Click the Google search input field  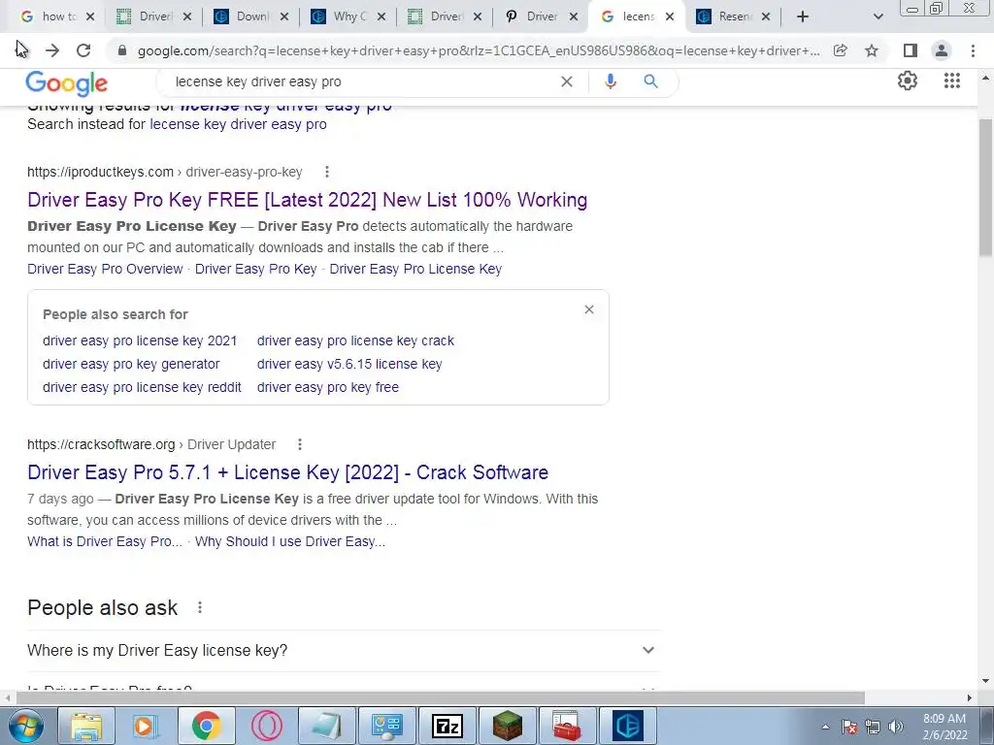click(x=361, y=81)
